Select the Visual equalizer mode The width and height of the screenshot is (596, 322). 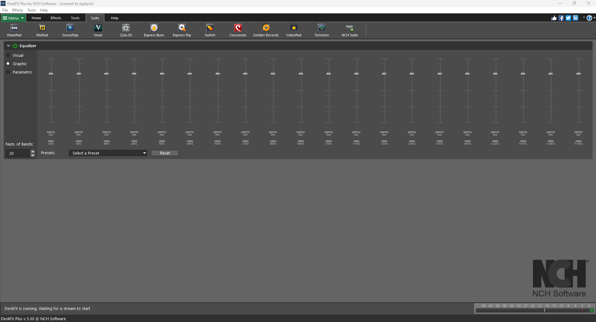[15, 55]
